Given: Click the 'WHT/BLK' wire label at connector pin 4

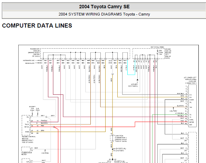Looking at the screenshot, I should tap(180, 94).
